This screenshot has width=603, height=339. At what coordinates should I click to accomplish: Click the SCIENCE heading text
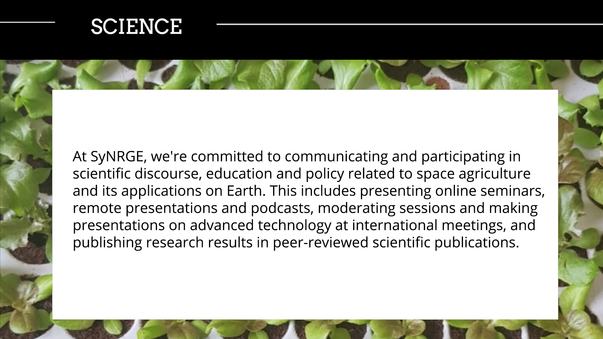pyautogui.click(x=136, y=26)
